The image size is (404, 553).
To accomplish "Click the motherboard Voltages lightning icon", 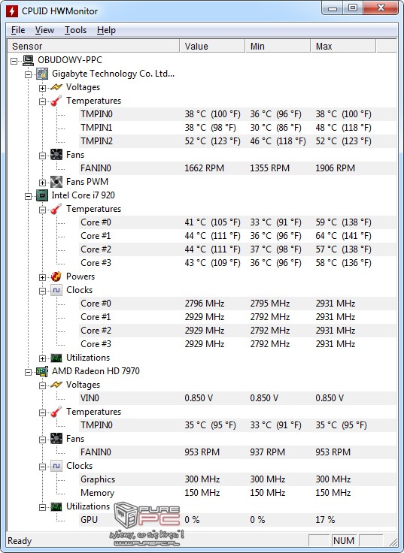I will pyautogui.click(x=56, y=87).
